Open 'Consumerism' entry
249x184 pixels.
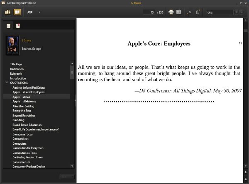[22, 162]
